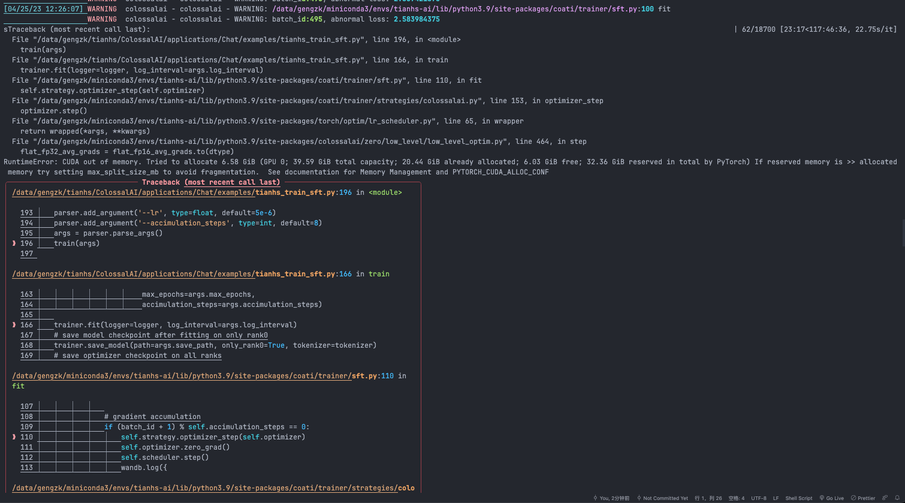
Task: Change line endings by clicking 'LF'
Action: 776,498
